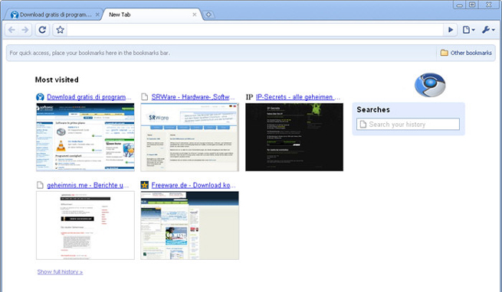Maximize the browser window
The width and height of the screenshot is (502, 292).
472,5
